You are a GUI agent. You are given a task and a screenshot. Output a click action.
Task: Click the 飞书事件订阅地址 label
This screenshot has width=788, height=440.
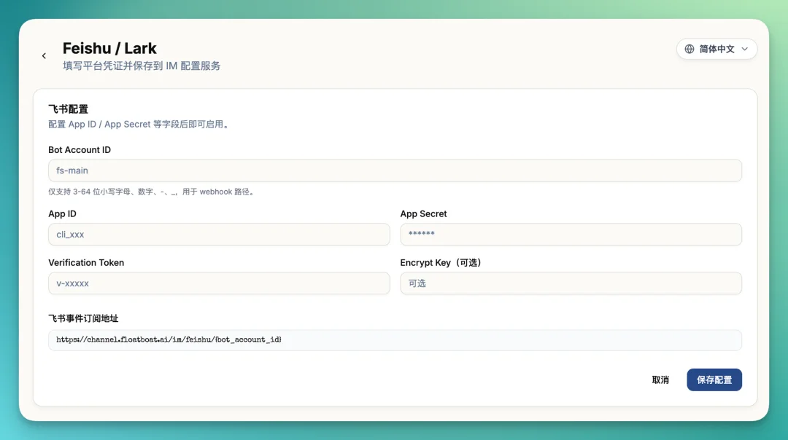click(x=83, y=318)
